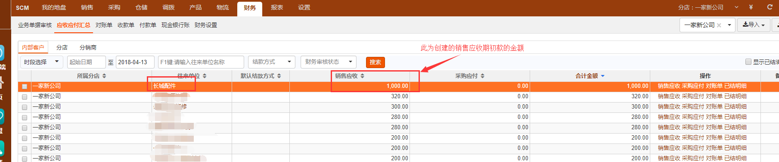Go to 财务设置 submenu
This screenshot has width=779, height=162.
coord(206,25)
